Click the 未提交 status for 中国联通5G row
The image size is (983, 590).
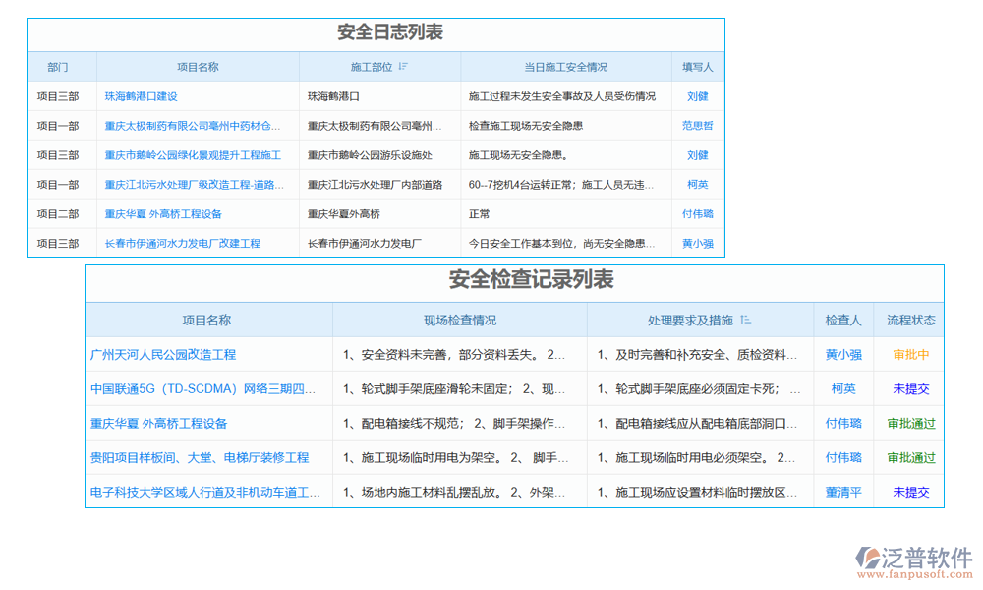910,388
